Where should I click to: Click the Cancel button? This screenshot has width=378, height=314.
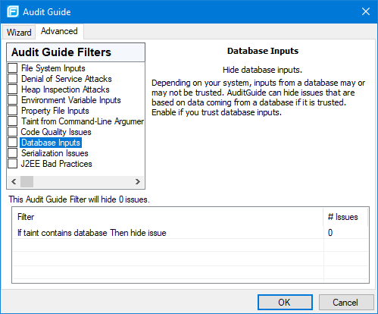pyautogui.click(x=346, y=302)
